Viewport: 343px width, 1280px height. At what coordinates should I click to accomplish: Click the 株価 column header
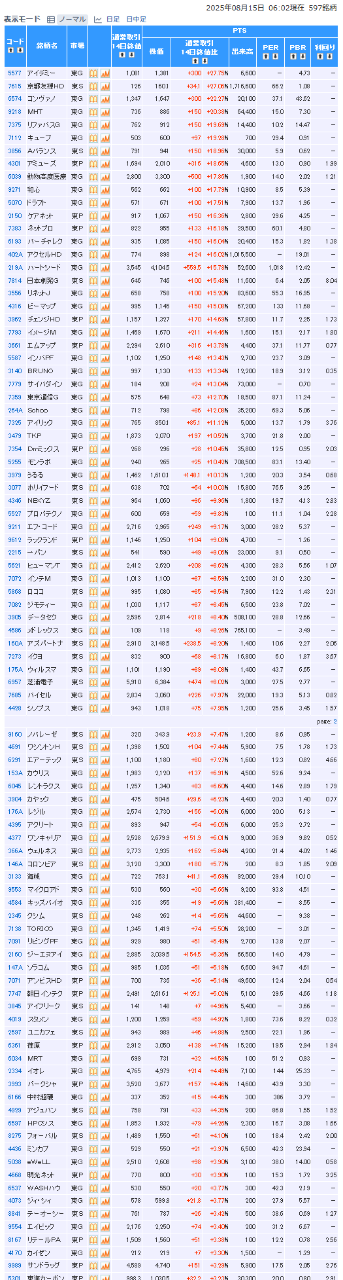tap(157, 50)
